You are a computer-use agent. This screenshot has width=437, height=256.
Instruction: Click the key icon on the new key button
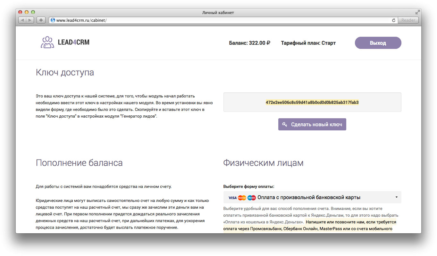[x=285, y=124]
